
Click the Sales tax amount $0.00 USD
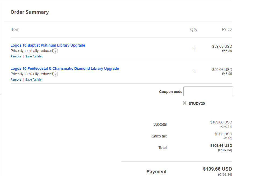pos(223,134)
